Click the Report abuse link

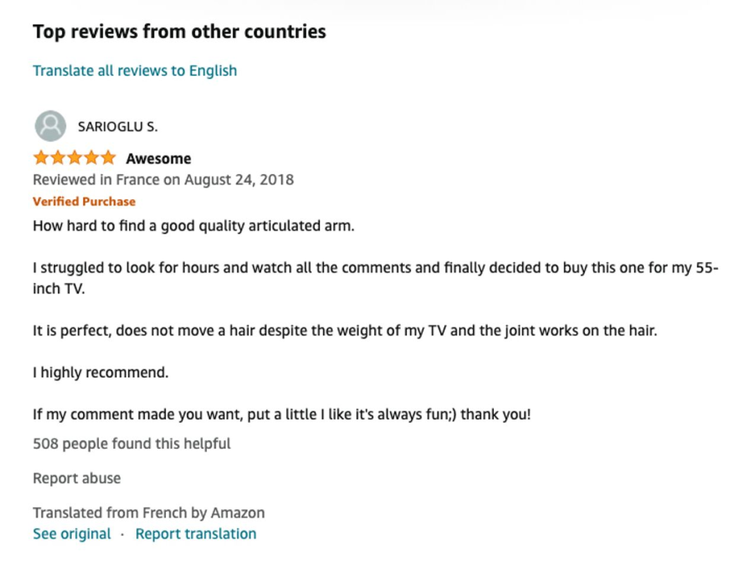point(77,479)
